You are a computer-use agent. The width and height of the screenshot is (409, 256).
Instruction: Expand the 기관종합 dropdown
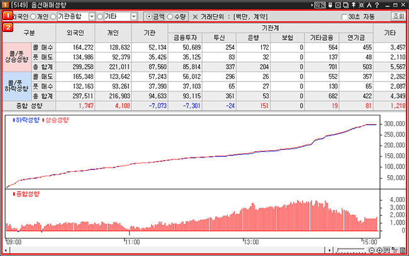[x=92, y=16]
